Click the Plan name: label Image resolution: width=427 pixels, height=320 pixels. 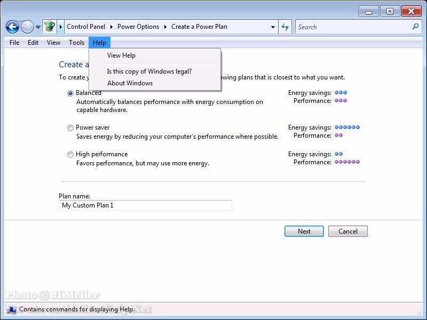[74, 196]
